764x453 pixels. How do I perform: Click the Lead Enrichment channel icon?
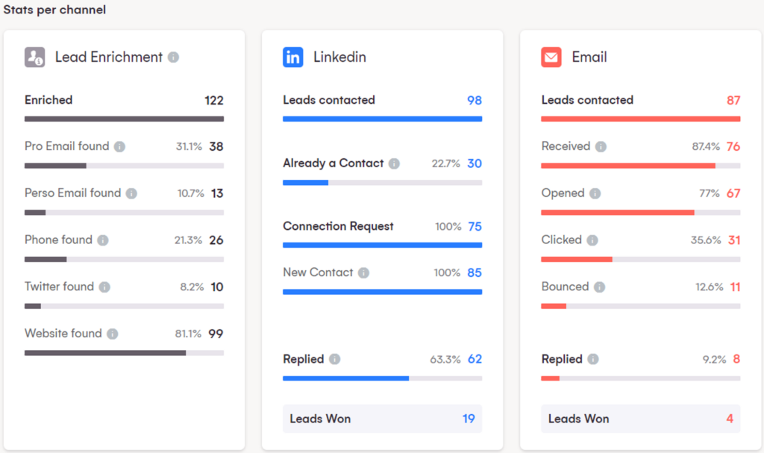click(35, 57)
